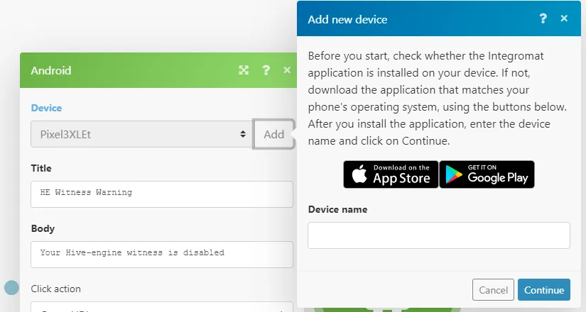Click the Device field label
Image resolution: width=586 pixels, height=312 pixels.
coord(46,108)
